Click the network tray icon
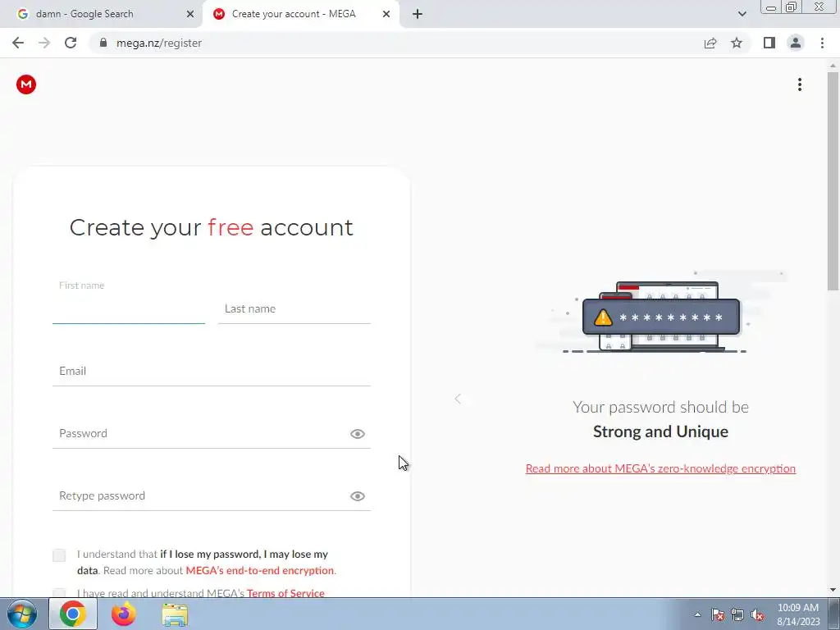This screenshot has width=840, height=630. [737, 615]
